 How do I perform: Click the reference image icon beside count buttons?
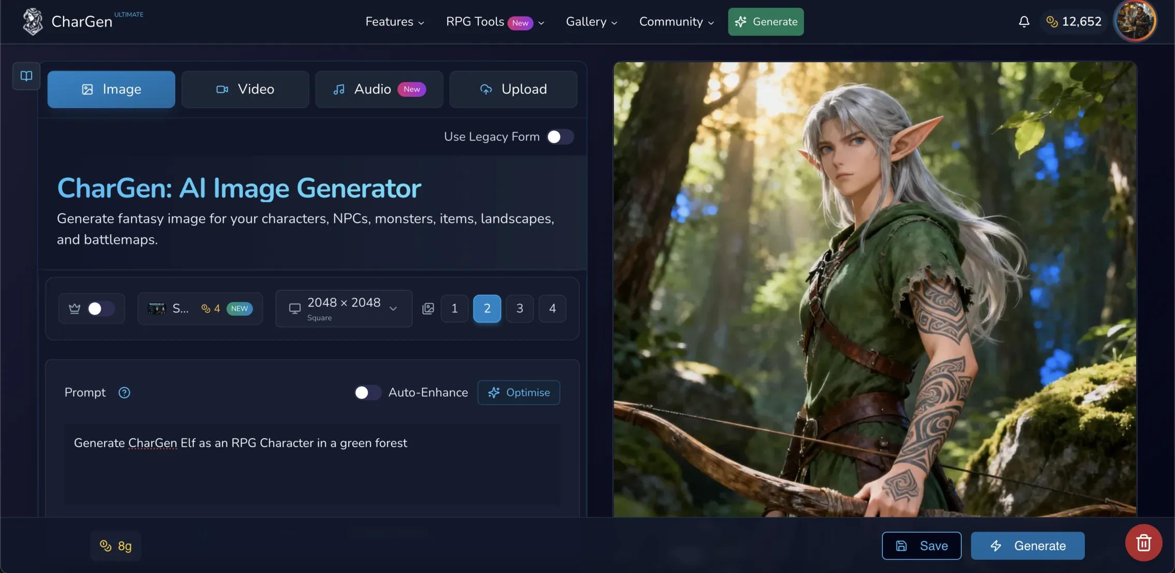428,308
